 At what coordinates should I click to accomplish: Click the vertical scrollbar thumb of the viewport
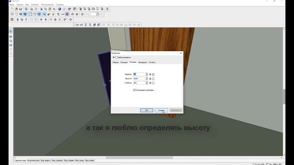(x=284, y=97)
